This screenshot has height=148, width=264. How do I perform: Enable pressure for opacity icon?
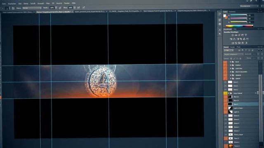tap(60, 8)
